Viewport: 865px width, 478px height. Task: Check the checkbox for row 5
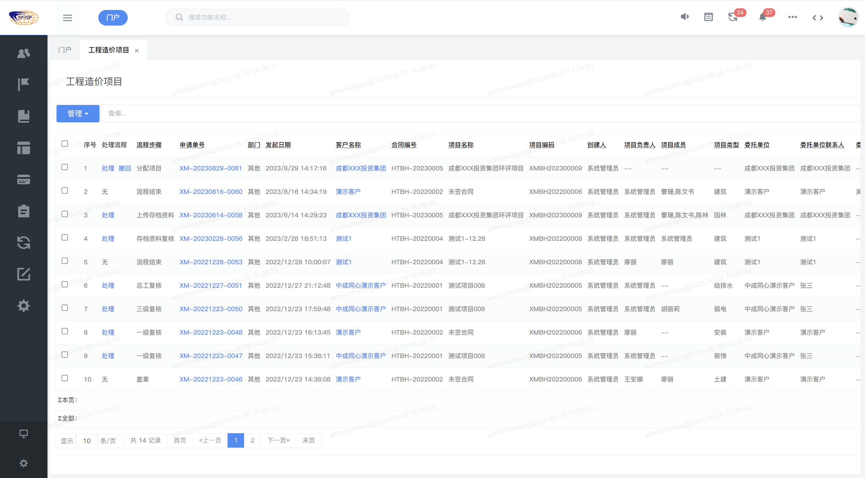coord(65,261)
